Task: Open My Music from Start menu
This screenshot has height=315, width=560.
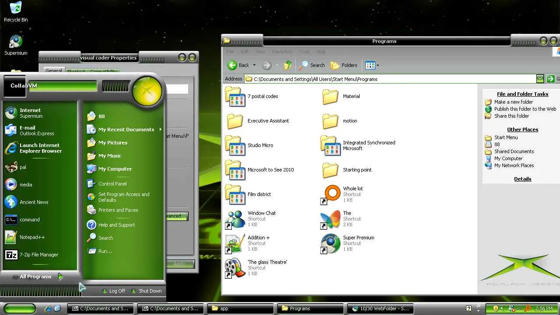Action: tap(124, 156)
